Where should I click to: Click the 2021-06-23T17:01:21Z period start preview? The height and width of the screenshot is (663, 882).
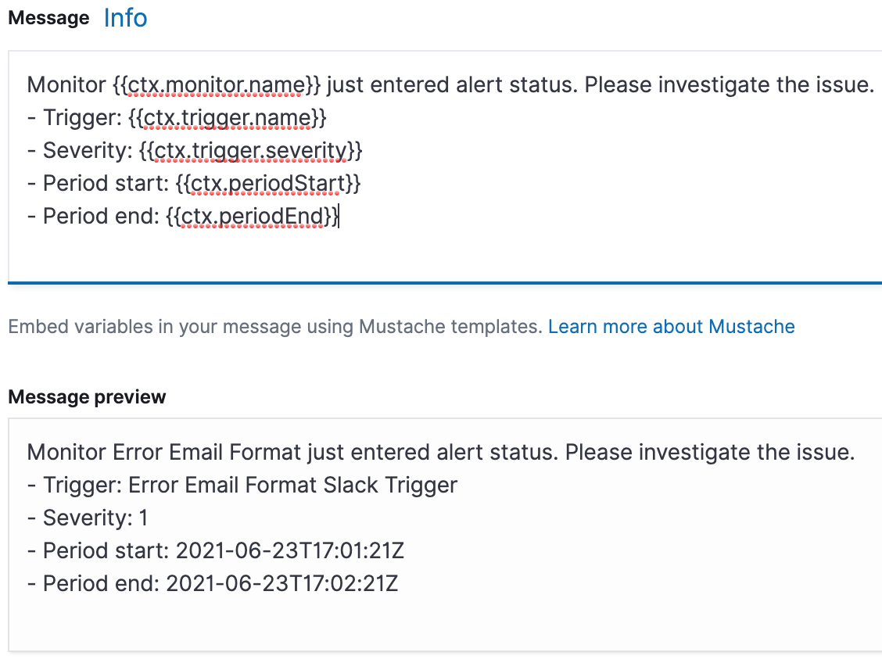point(289,550)
